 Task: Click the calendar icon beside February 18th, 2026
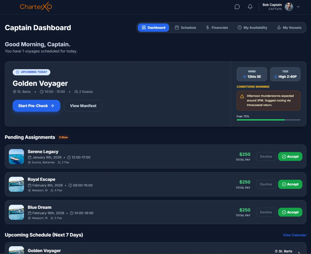pyautogui.click(x=30, y=213)
